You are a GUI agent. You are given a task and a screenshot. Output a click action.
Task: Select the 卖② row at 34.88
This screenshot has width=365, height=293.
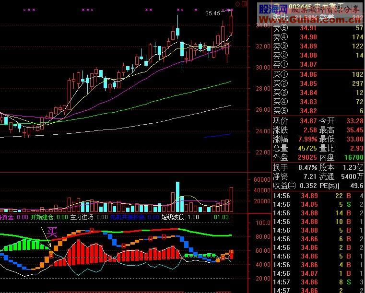pos(318,55)
